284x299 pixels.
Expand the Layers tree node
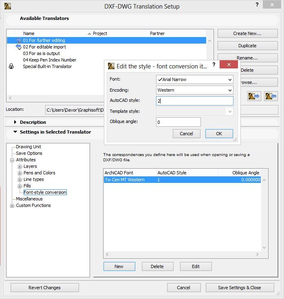(20, 167)
